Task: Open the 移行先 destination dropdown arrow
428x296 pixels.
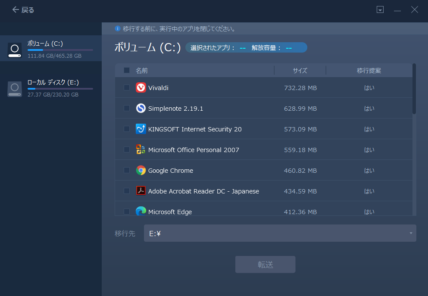Action: pos(411,233)
